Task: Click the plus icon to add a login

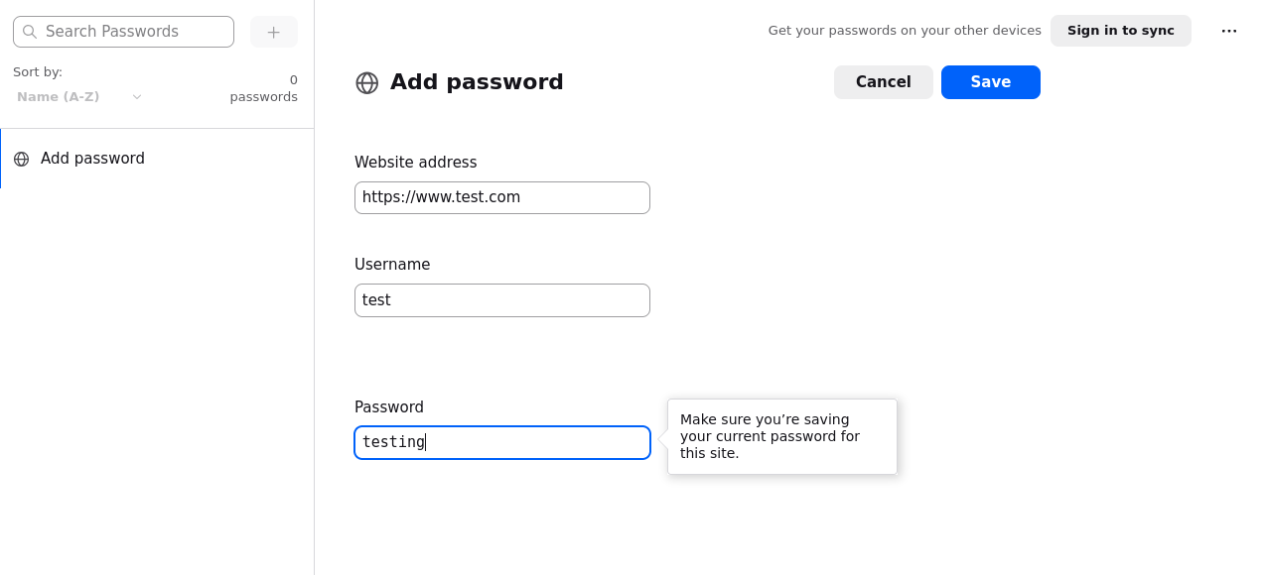Action: pos(273,32)
